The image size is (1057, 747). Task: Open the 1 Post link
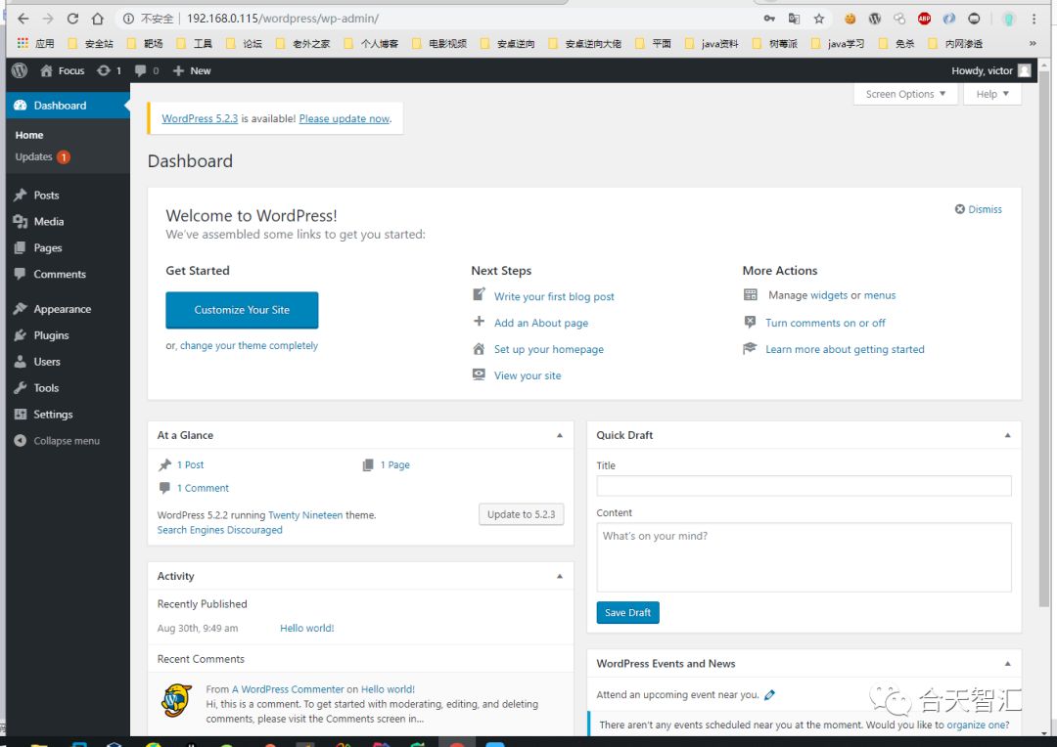coord(190,464)
